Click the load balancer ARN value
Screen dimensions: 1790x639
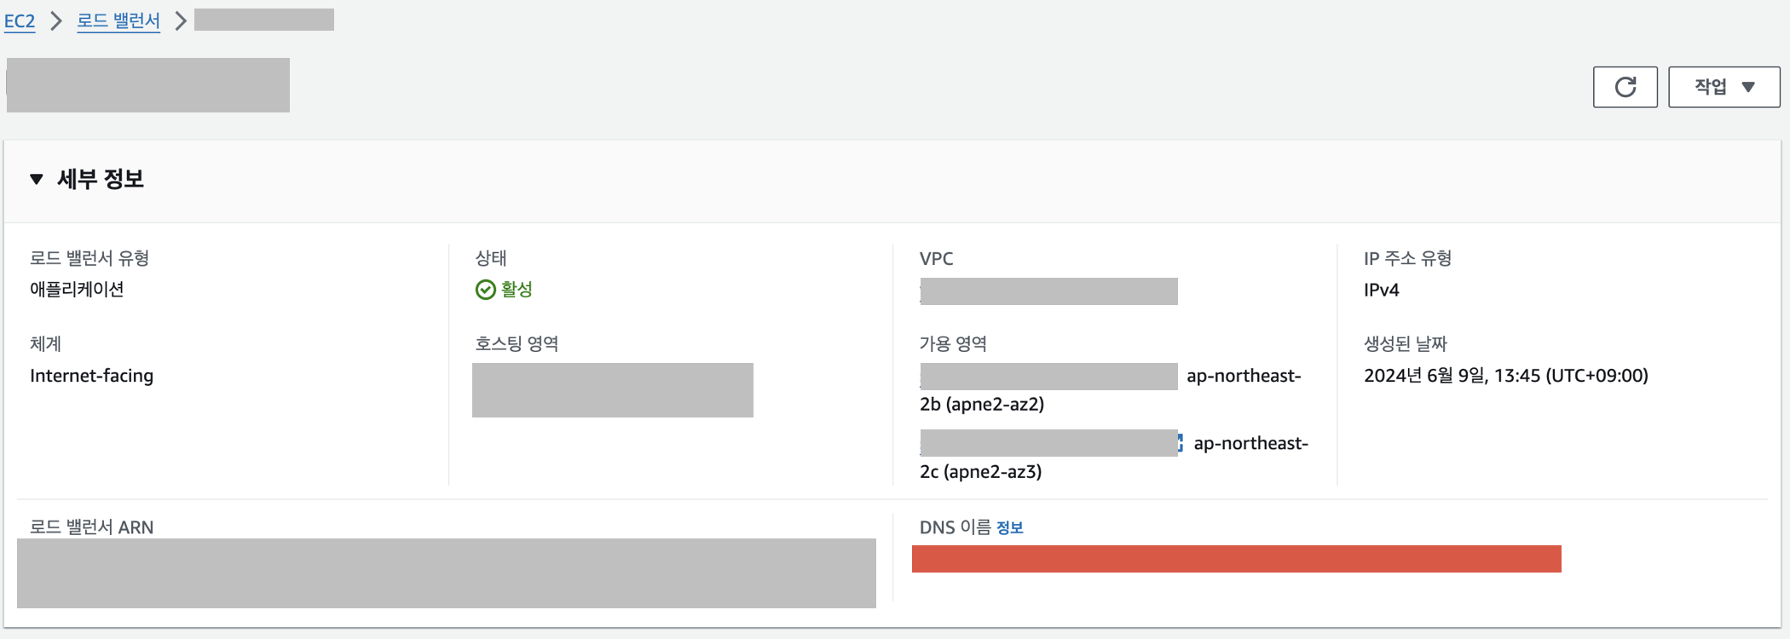[447, 573]
